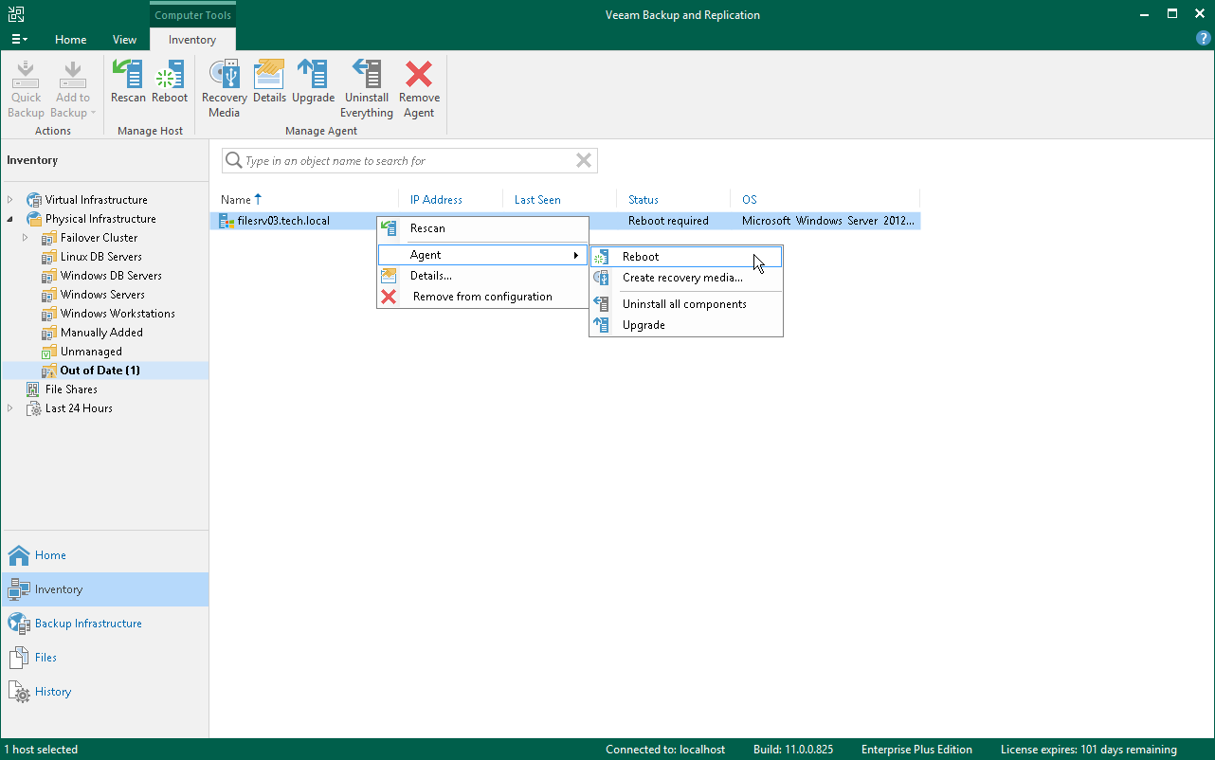Viewport: 1215px width, 760px height.
Task: Click the Microsoft Windows Server 2012 cell
Action: (x=828, y=221)
